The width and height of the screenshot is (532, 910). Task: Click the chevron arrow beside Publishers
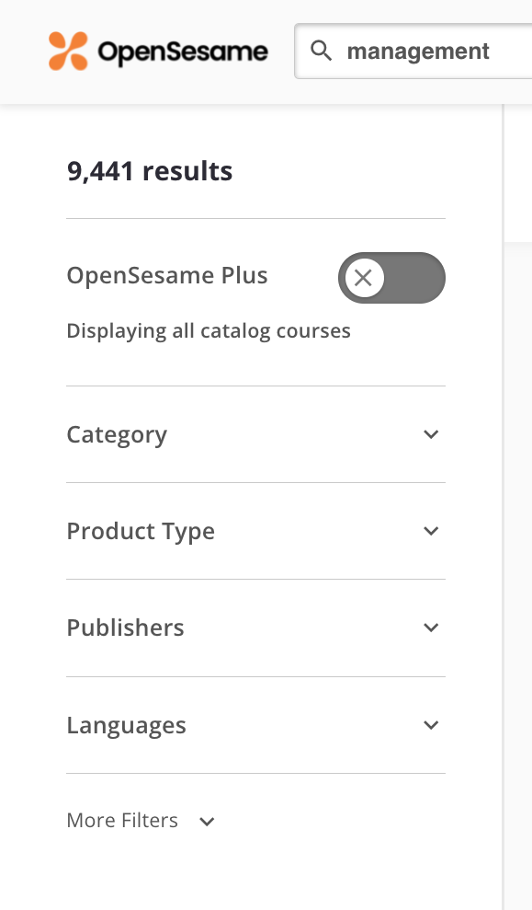tap(431, 628)
